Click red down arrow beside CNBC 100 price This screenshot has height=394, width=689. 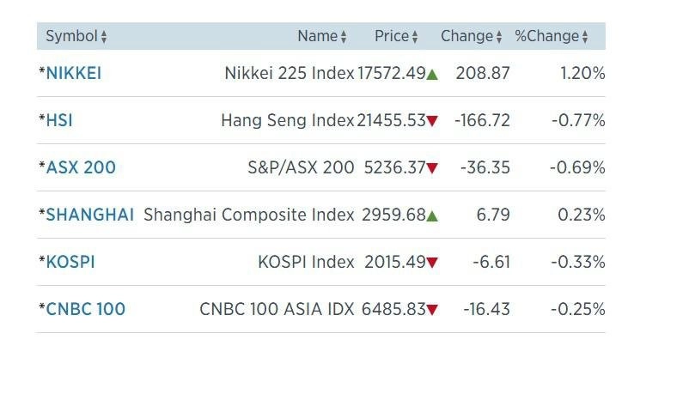pyautogui.click(x=432, y=310)
